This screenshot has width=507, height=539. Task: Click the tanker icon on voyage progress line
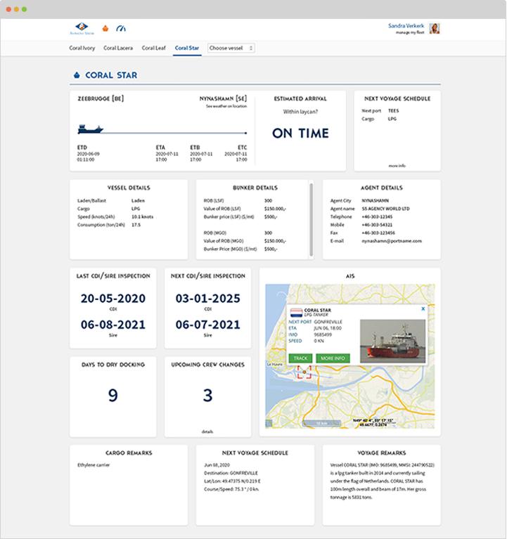[90, 129]
